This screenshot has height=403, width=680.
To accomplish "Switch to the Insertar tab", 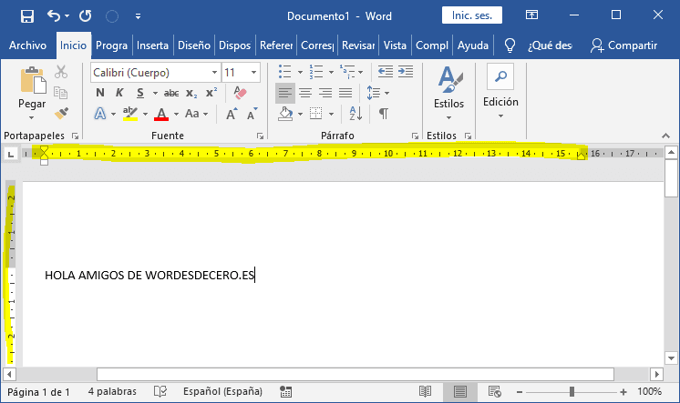I will click(152, 45).
